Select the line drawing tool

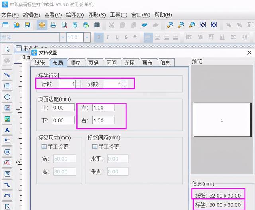7,75
